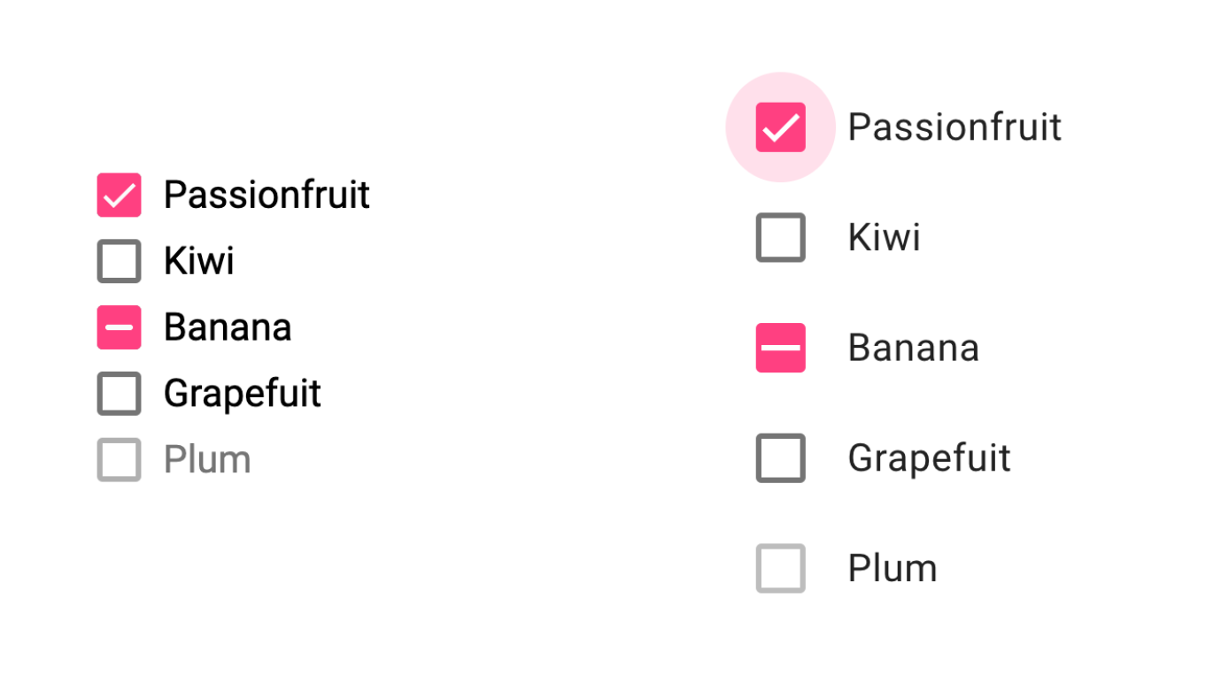1221x691 pixels.
Task: Toggle indeterminate Banana checkbox in the compact list
Action: tap(119, 327)
